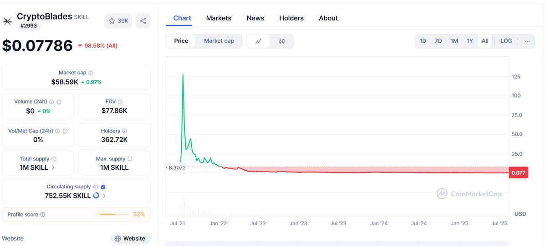Click second info icon next to Volume (24h)
546x246 pixels.
tap(59, 102)
